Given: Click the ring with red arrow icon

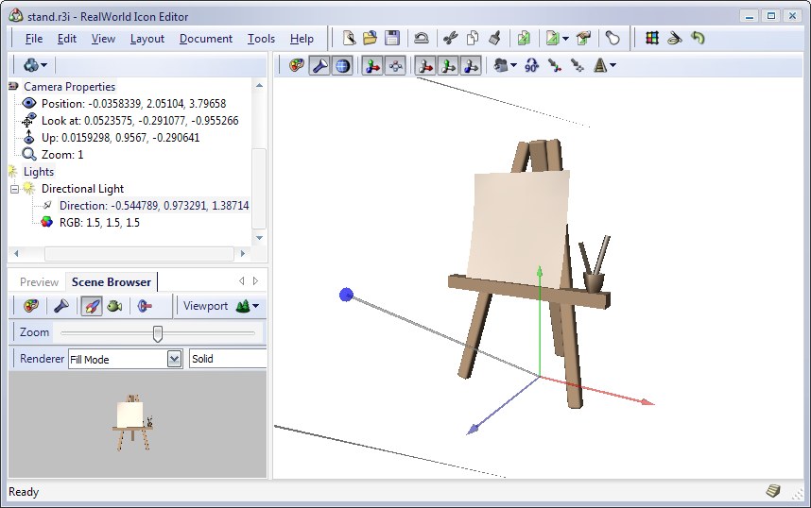Looking at the screenshot, I should (145, 306).
